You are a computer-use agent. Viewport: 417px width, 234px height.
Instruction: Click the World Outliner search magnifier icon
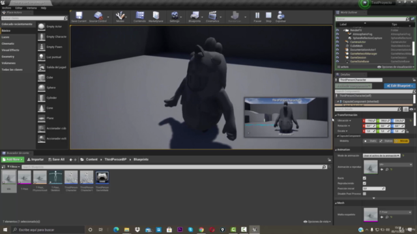(x=407, y=19)
